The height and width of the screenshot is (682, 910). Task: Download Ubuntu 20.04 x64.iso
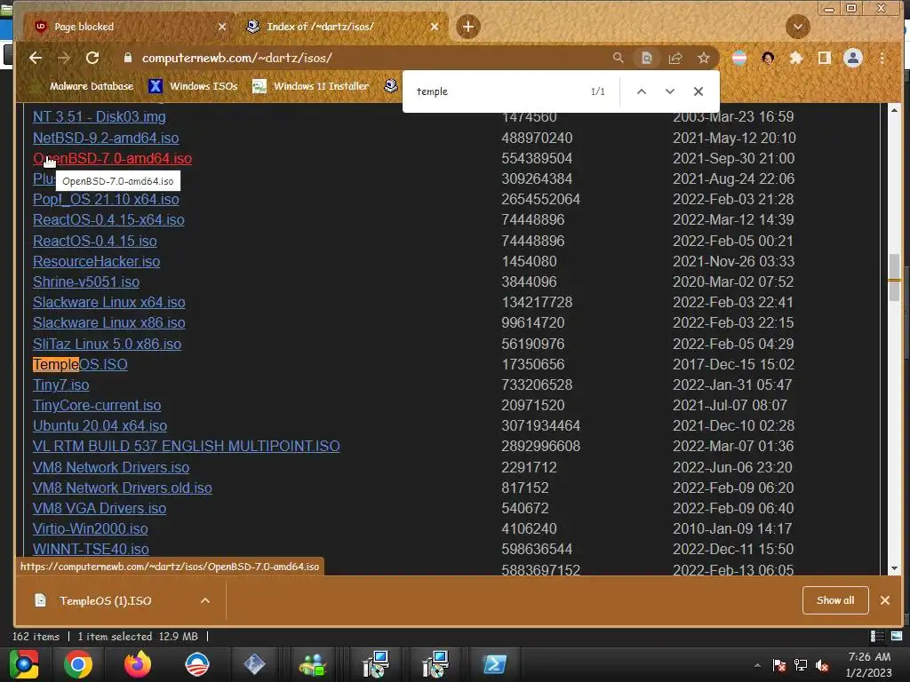[x=100, y=425]
